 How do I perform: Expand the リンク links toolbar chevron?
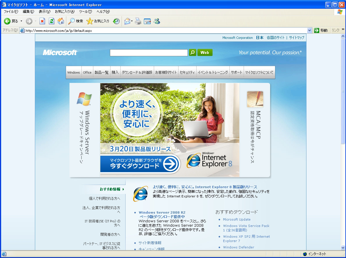tap(343, 29)
